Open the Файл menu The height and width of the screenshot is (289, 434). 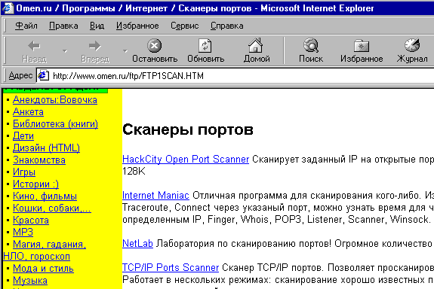(26, 26)
